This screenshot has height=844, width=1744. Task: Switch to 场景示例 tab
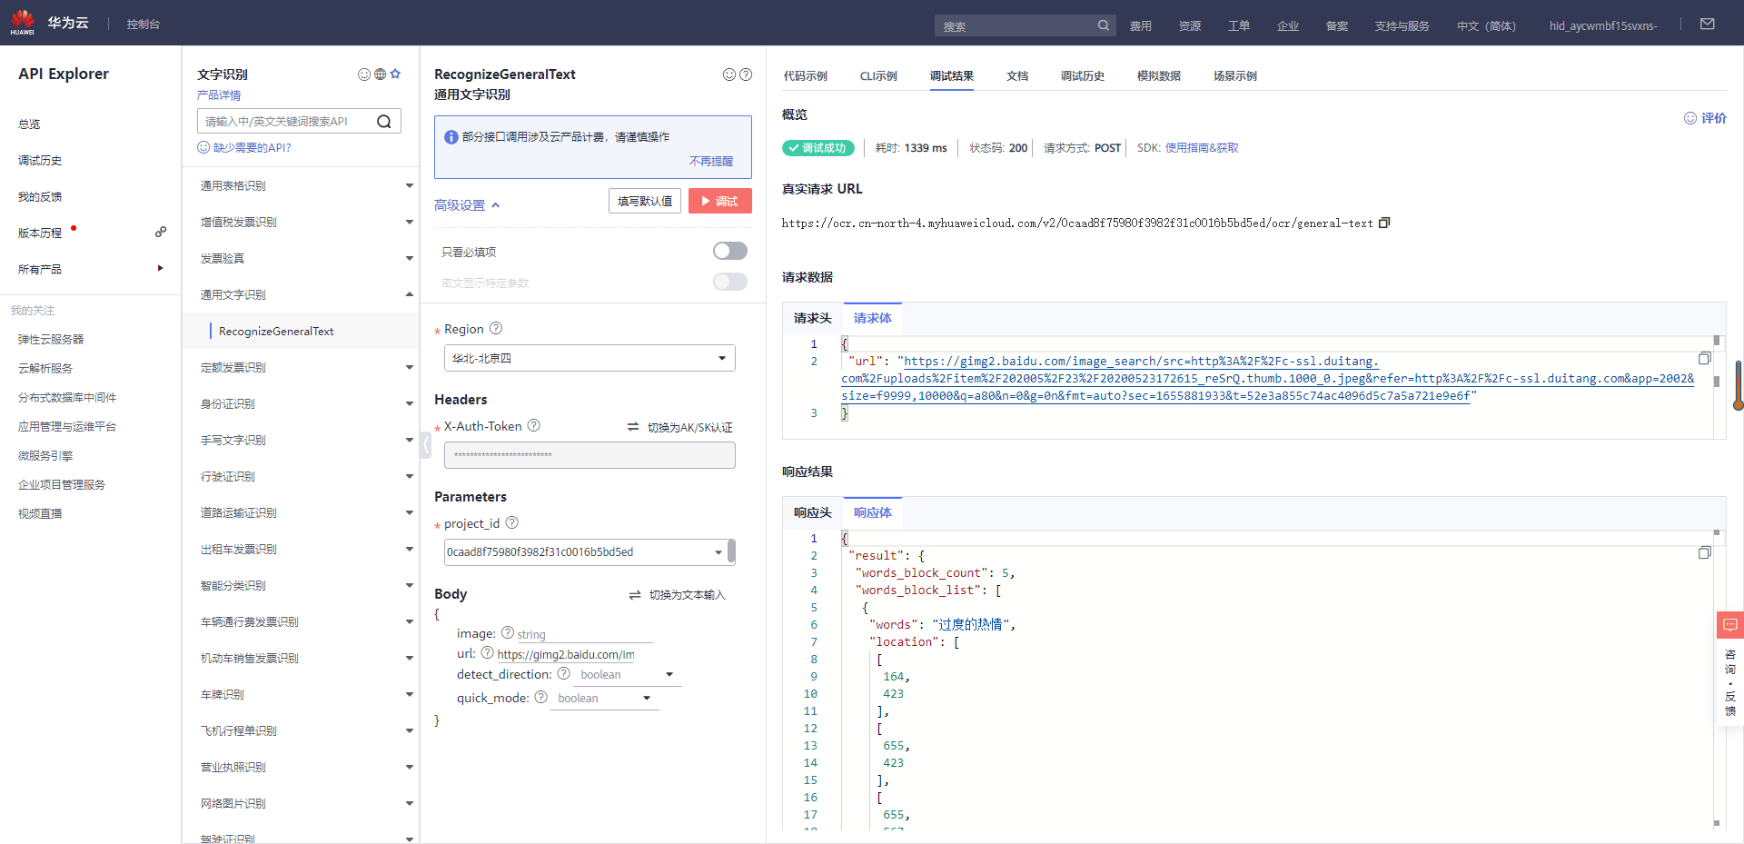click(1235, 76)
